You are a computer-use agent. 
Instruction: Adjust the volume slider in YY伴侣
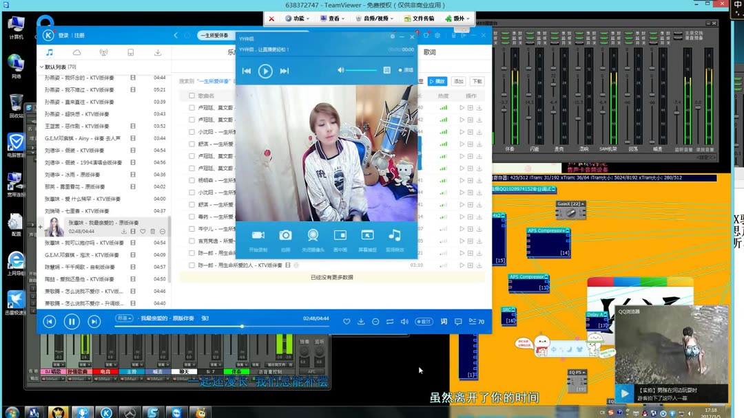coord(360,69)
